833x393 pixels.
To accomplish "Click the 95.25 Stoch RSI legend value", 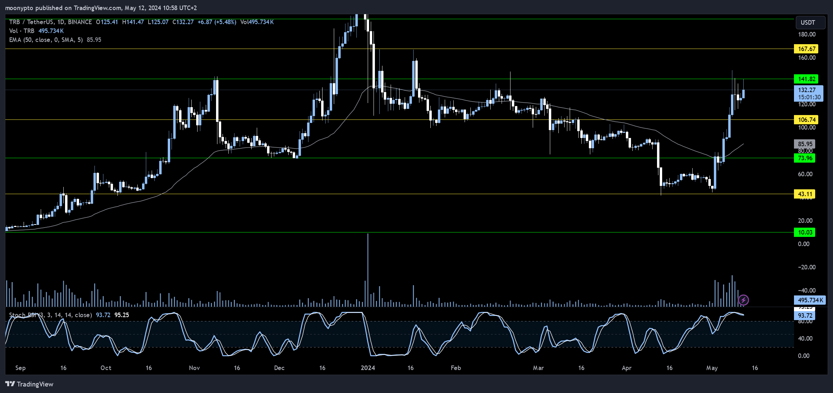I will pyautogui.click(x=122, y=315).
